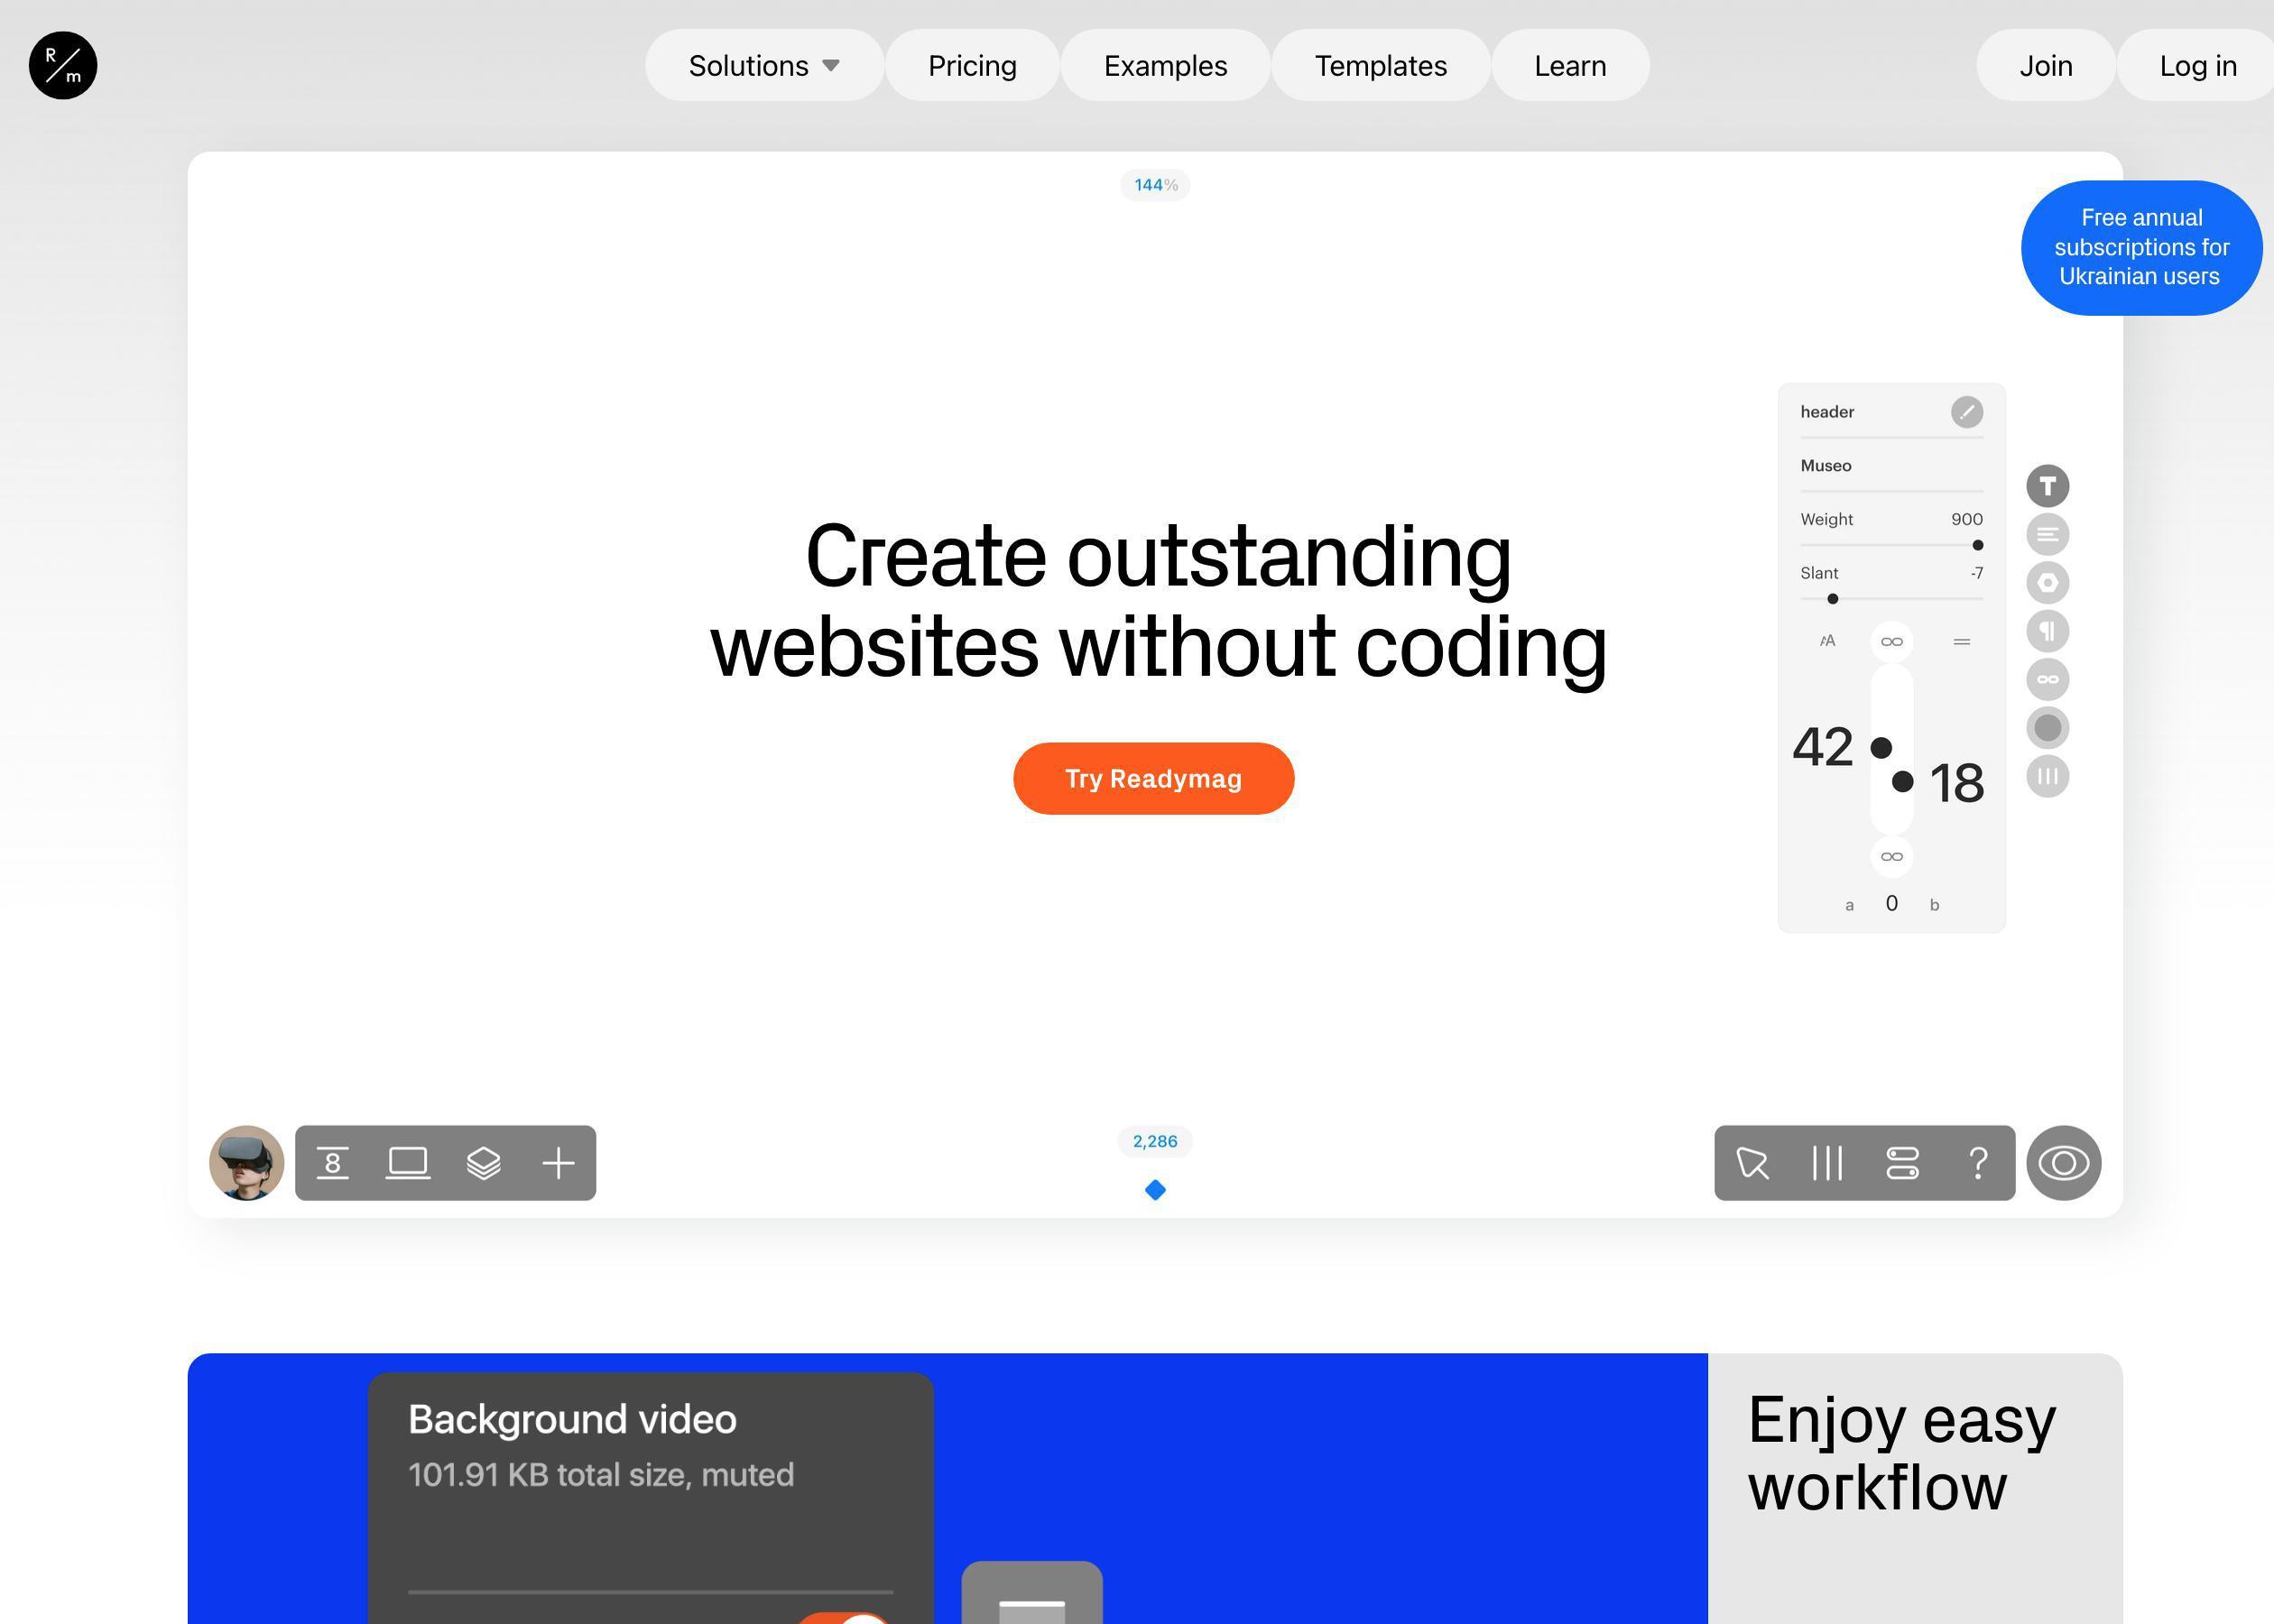Select the pointer/selection tool
2274x1624 pixels.
tap(1754, 1162)
